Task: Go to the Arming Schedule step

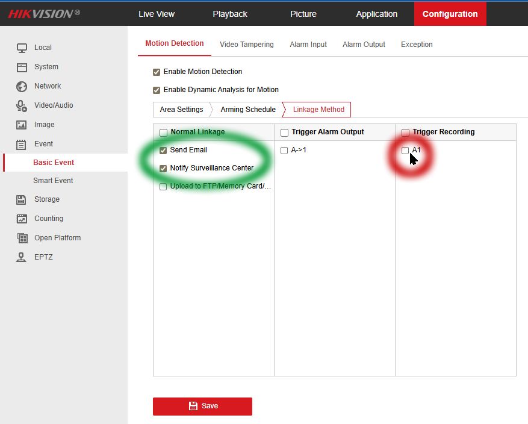Action: click(x=248, y=110)
